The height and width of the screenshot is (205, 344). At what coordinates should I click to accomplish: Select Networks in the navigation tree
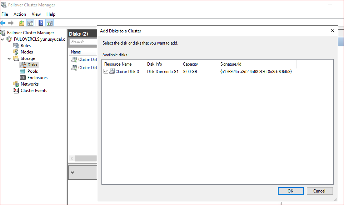click(30, 84)
